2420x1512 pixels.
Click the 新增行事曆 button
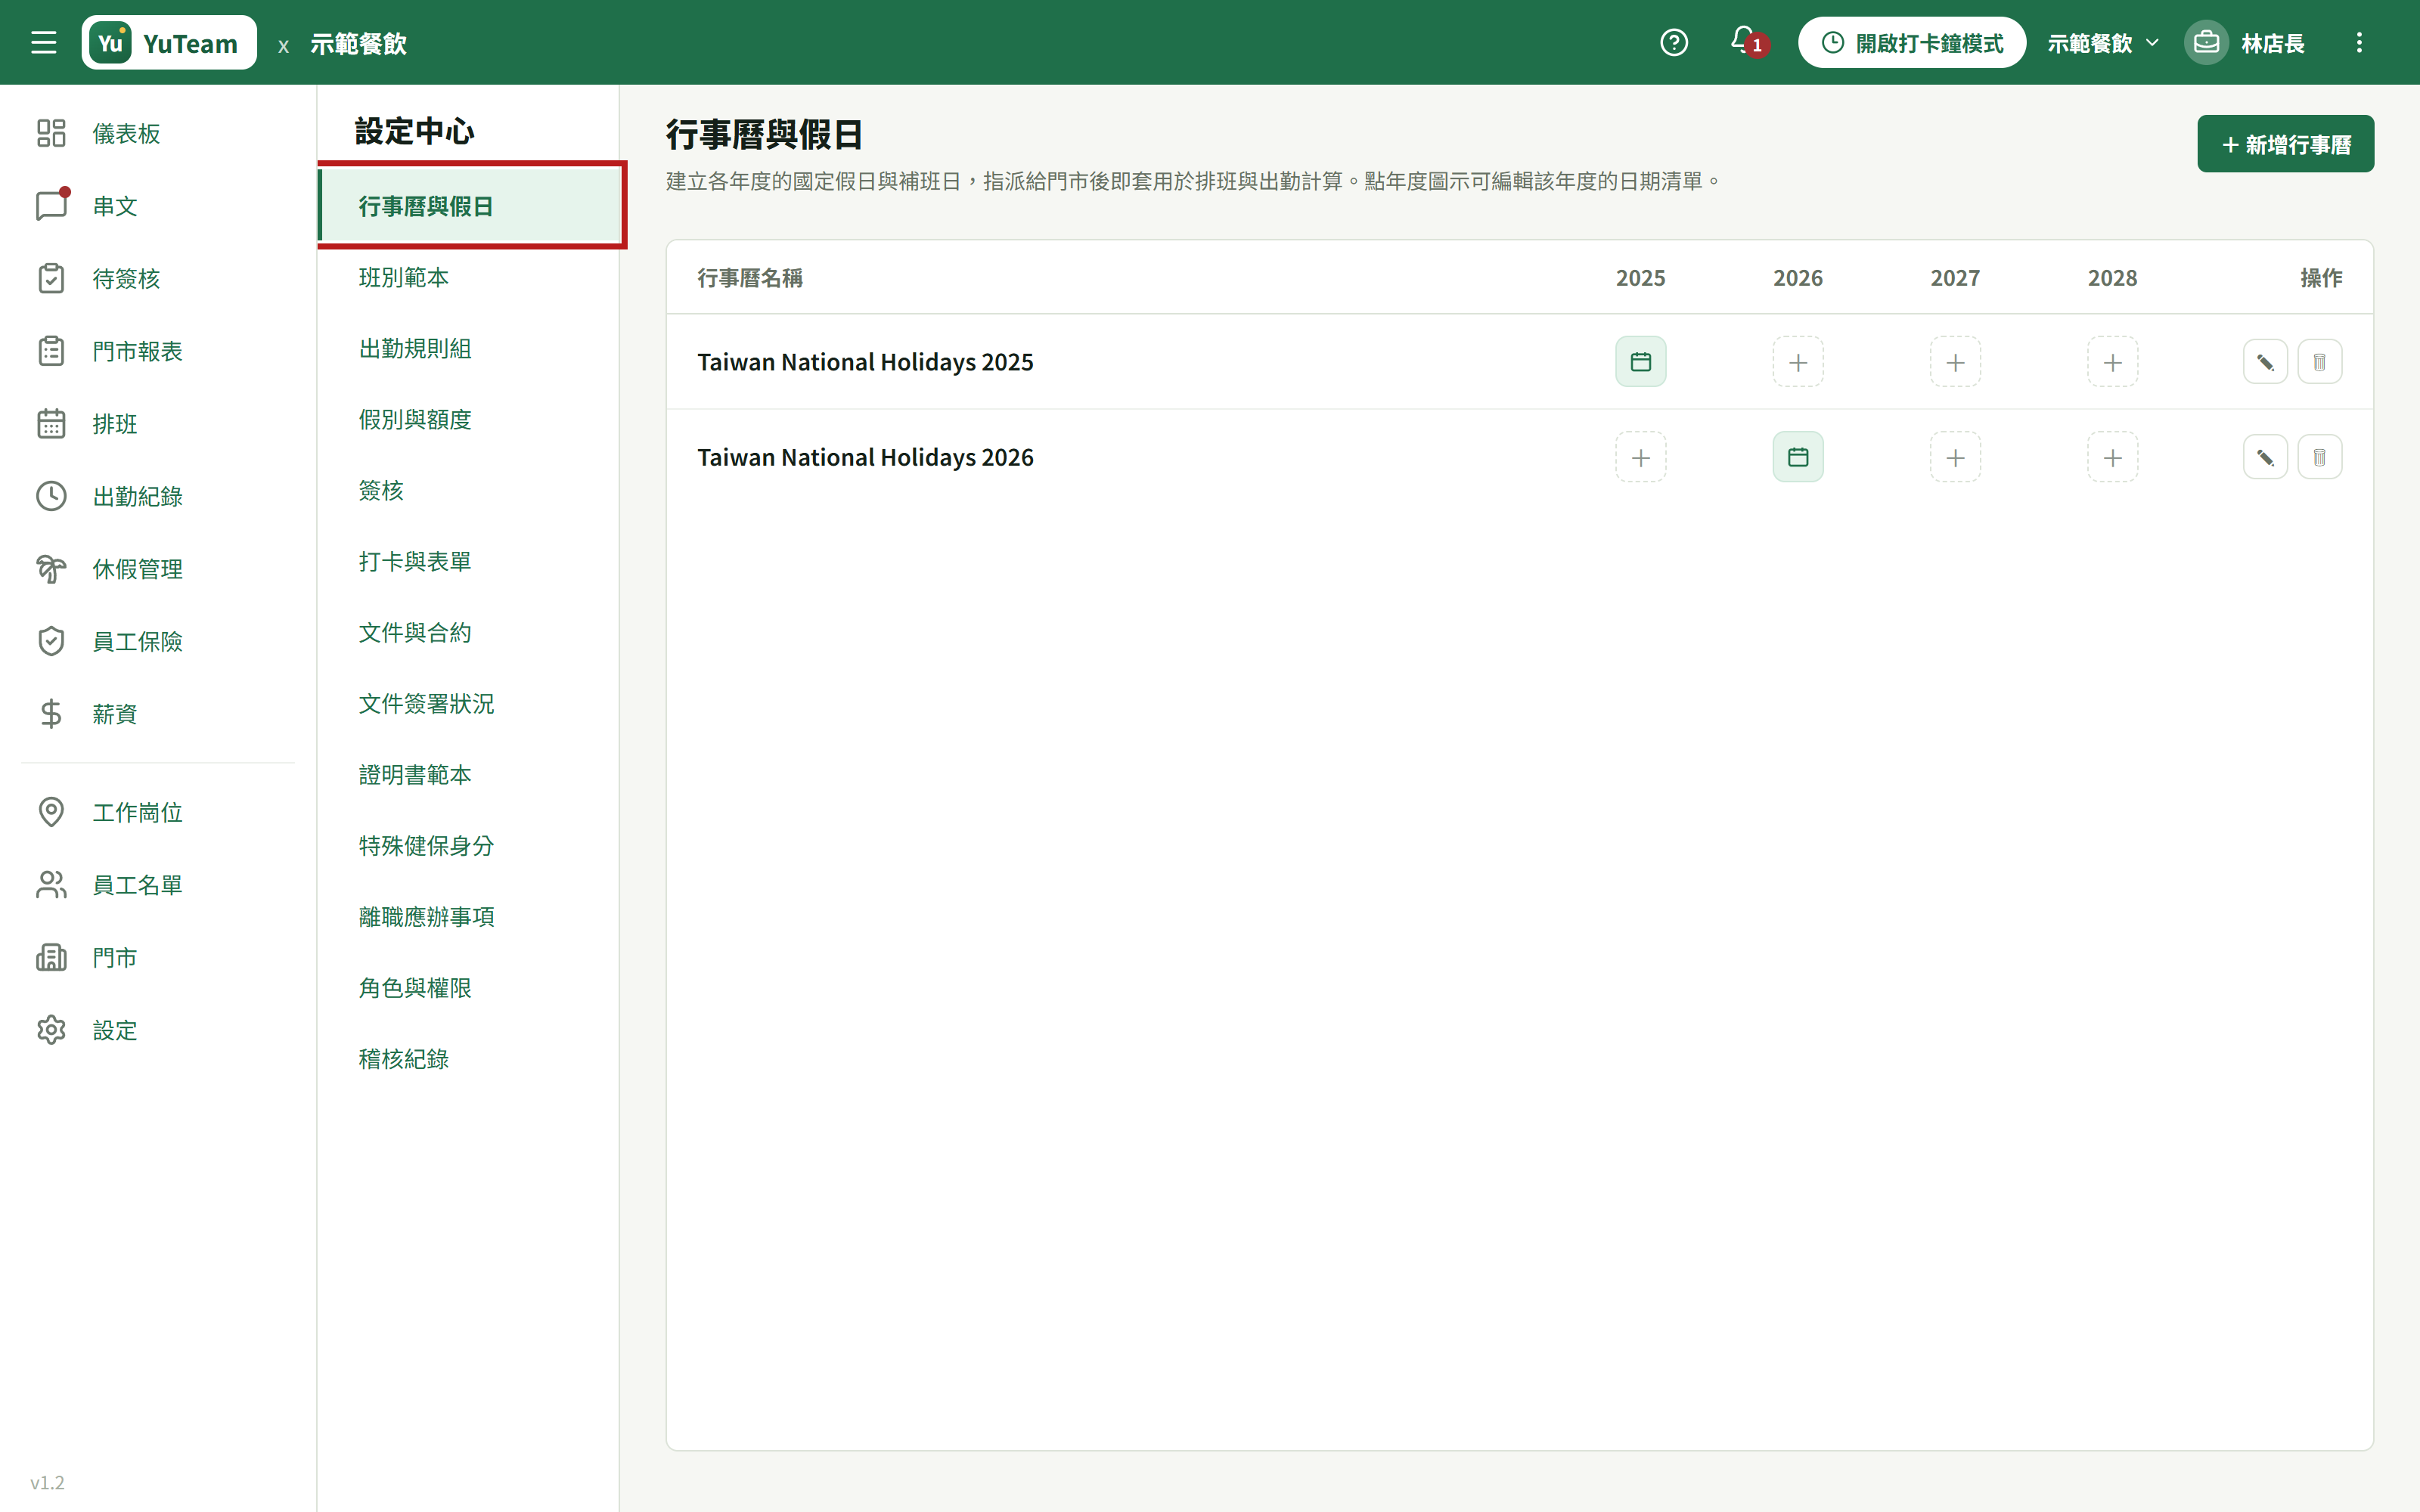pos(2285,144)
